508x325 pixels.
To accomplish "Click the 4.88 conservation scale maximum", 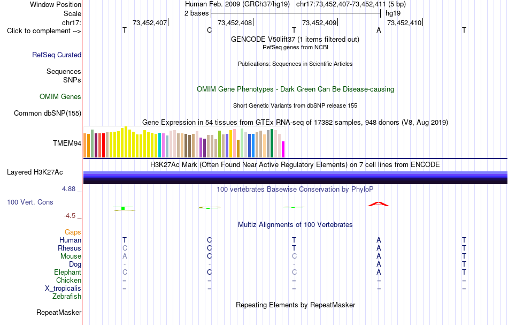I will pos(68,189).
